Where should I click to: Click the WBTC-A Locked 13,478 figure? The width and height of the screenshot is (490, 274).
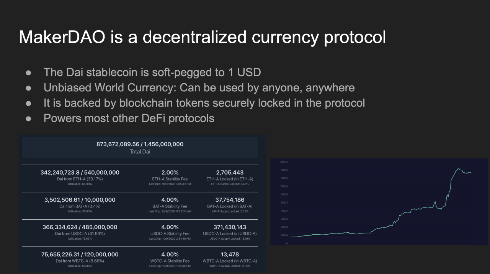point(230,254)
